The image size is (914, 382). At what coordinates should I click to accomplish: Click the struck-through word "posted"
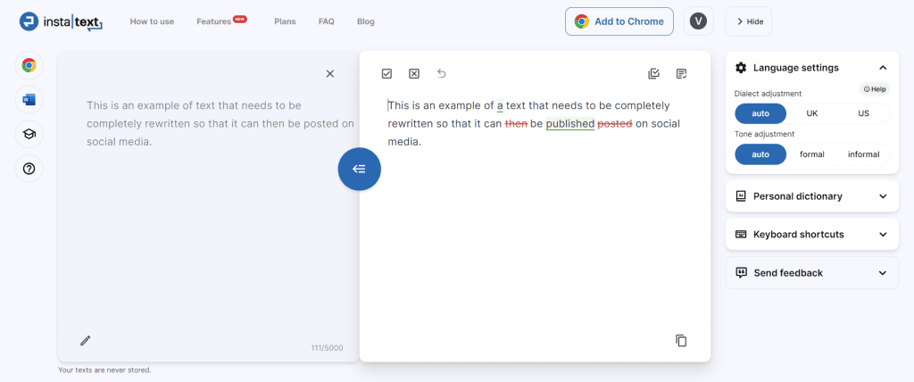click(615, 124)
